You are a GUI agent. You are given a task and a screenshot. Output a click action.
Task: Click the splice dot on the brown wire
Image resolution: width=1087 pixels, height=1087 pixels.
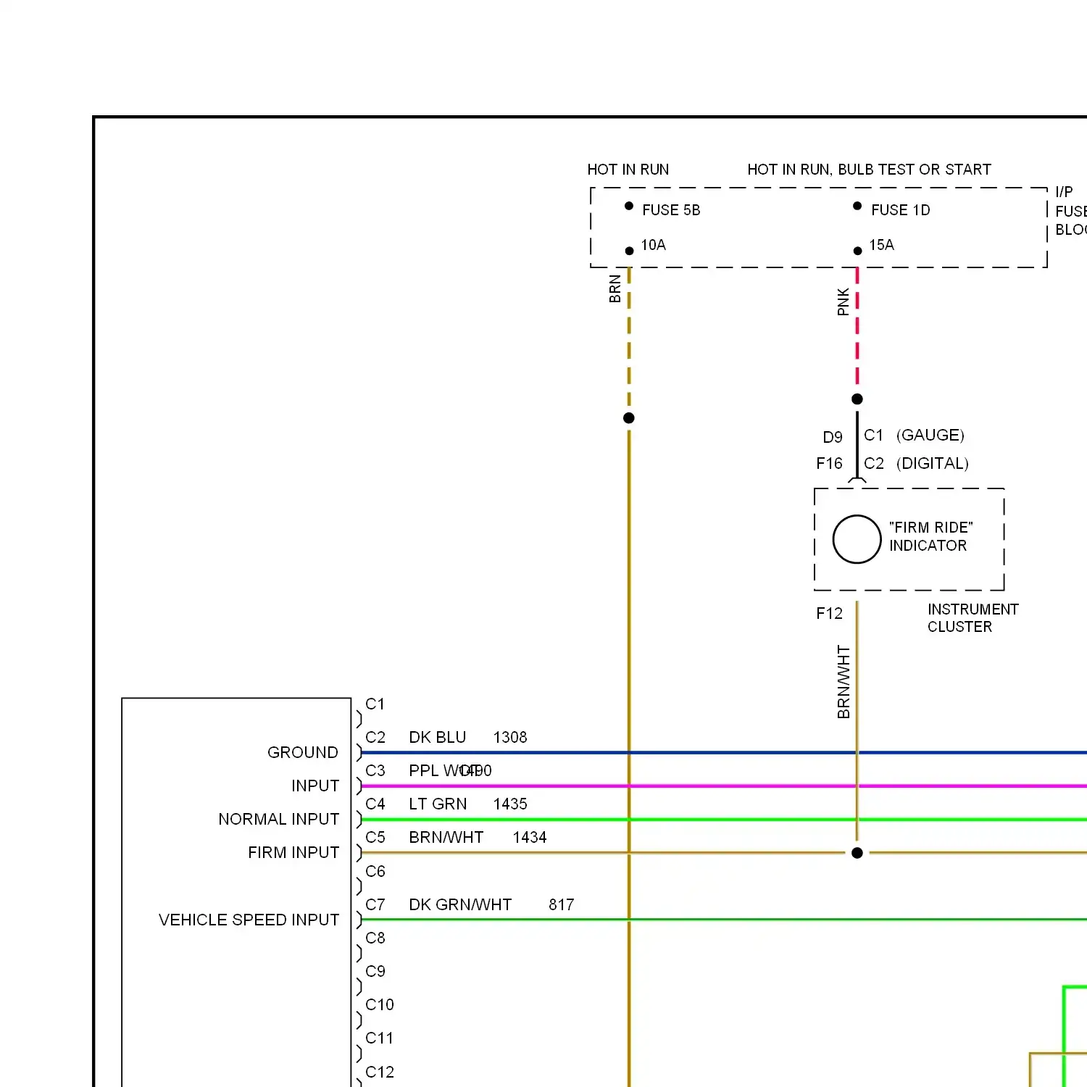tap(629, 418)
